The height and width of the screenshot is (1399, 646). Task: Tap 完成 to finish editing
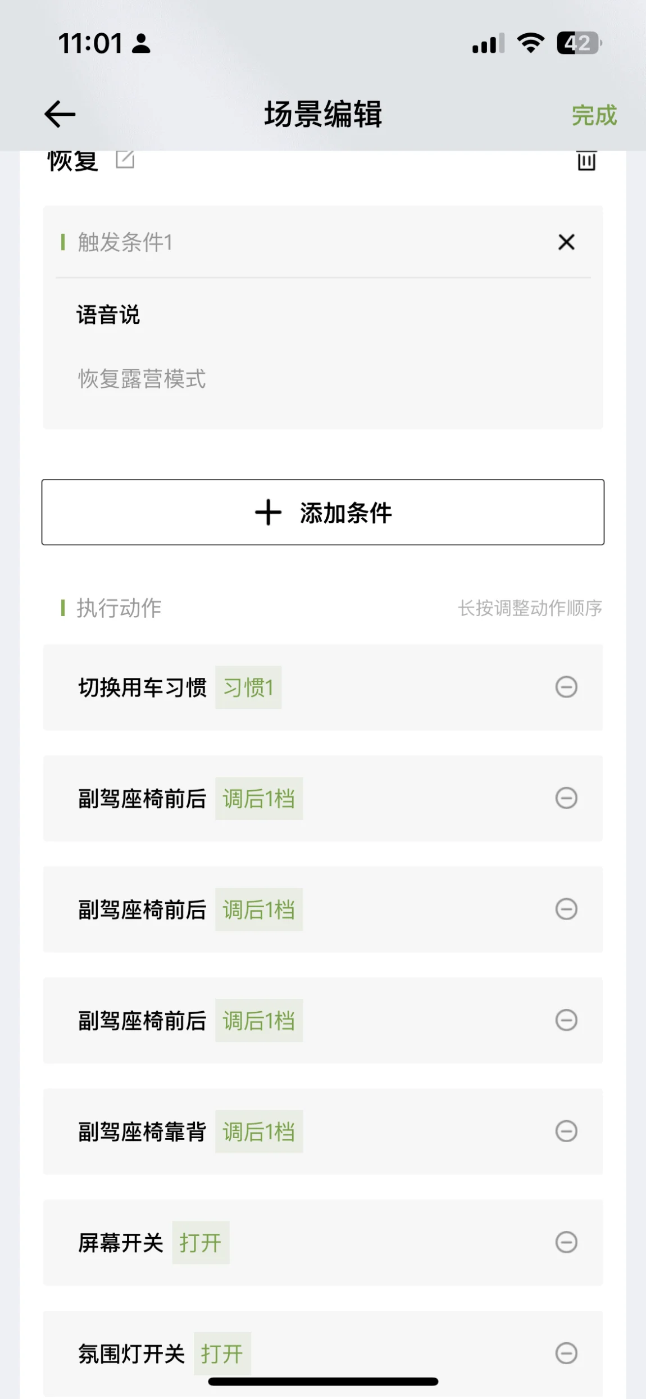pyautogui.click(x=594, y=115)
